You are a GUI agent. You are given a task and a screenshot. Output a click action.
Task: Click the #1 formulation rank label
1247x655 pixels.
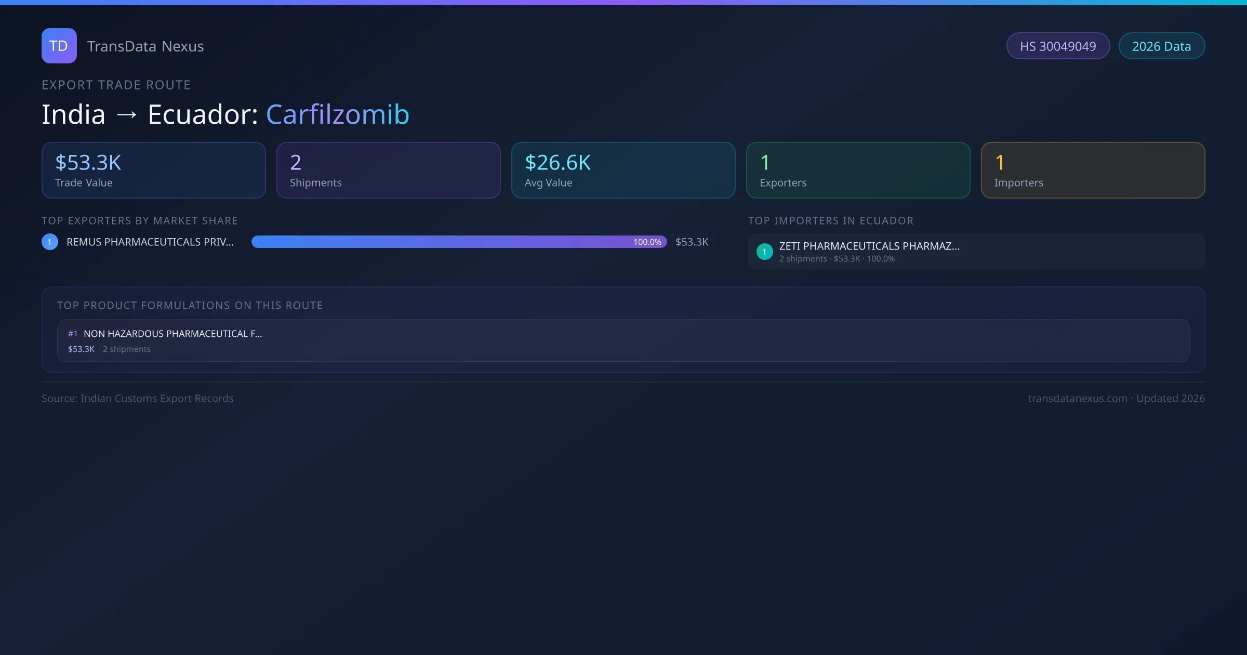[73, 334]
